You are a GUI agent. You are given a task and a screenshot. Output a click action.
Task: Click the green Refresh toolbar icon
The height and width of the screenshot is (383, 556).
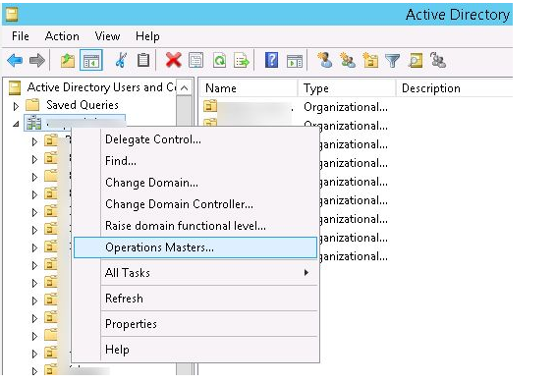219,60
